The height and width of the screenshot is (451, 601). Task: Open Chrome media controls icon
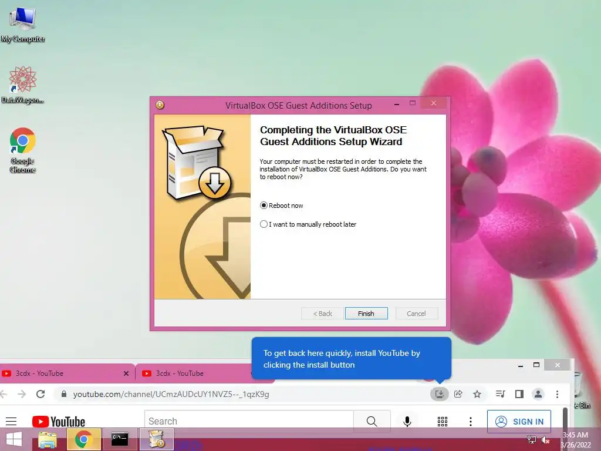coord(500,394)
